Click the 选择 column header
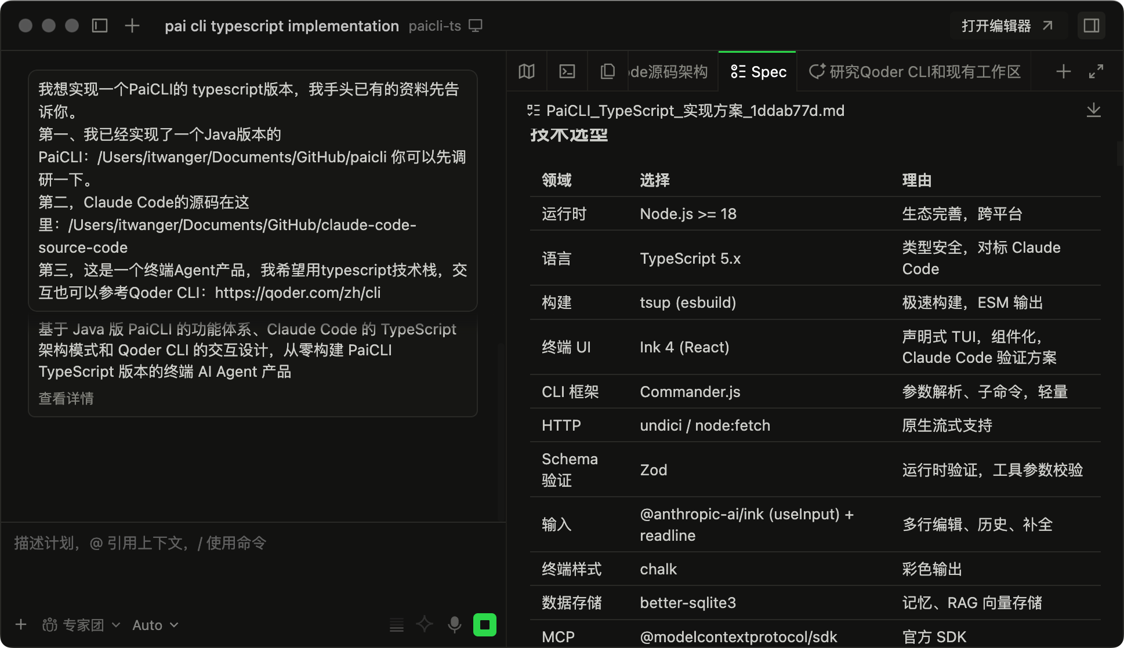Image resolution: width=1124 pixels, height=648 pixels. [x=654, y=180]
